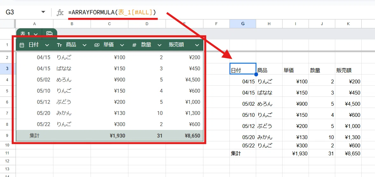
Task: Click the 集計 total label in row 9
Action: [34, 136]
